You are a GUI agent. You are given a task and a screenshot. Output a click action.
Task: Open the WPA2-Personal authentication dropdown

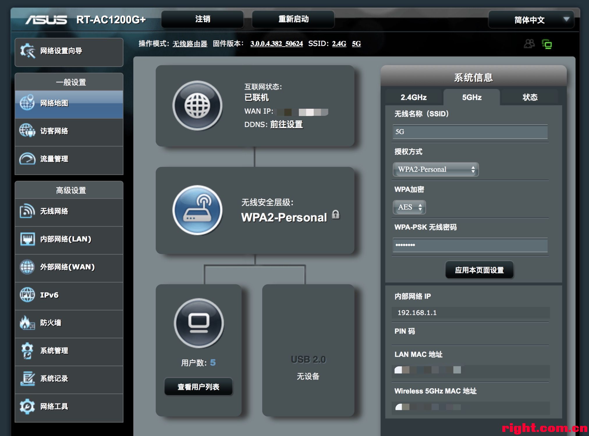(x=435, y=169)
